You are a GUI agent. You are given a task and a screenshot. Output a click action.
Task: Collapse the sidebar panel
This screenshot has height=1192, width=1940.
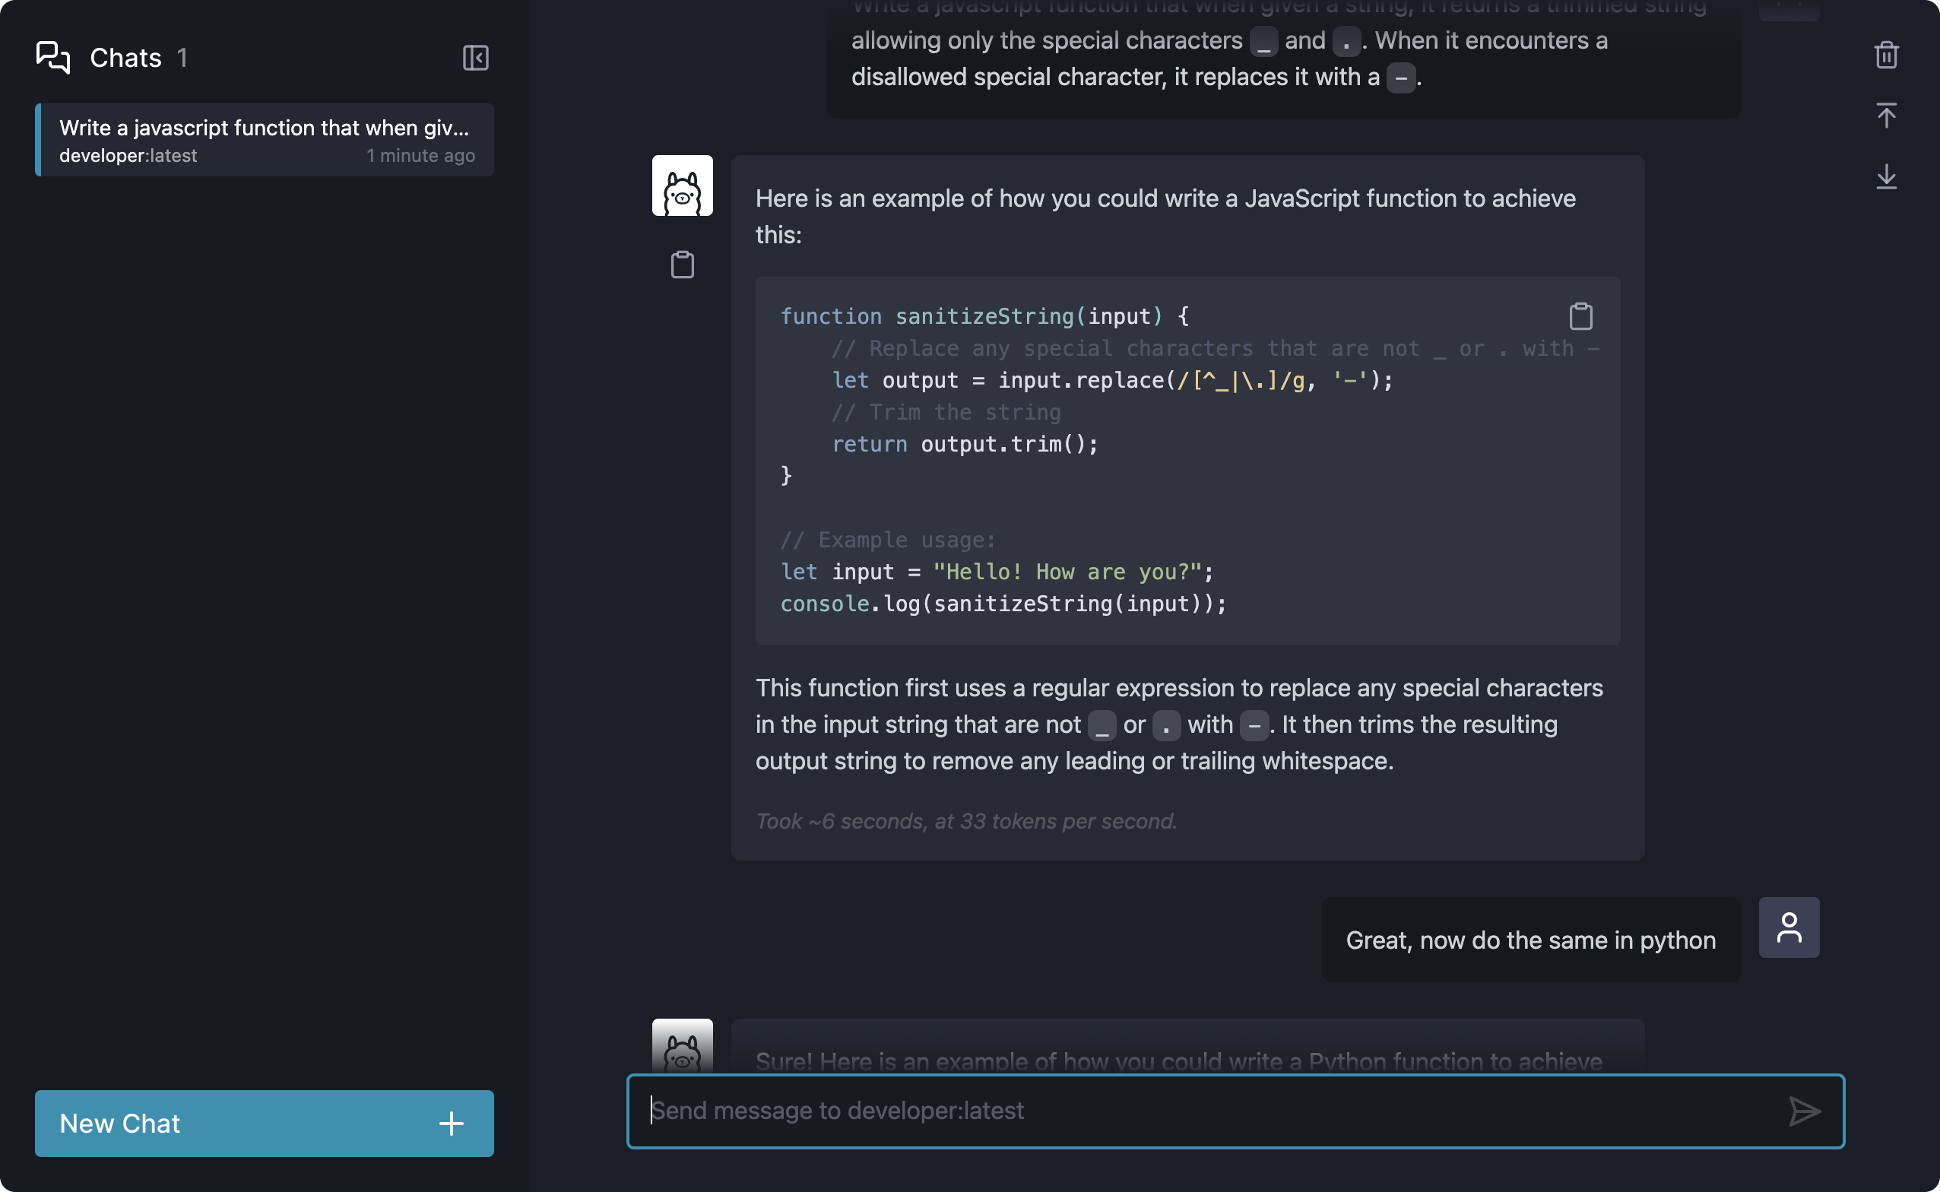click(475, 58)
